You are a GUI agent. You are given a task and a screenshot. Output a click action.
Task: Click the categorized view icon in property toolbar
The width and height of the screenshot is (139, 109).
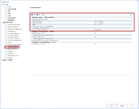tap(32, 15)
